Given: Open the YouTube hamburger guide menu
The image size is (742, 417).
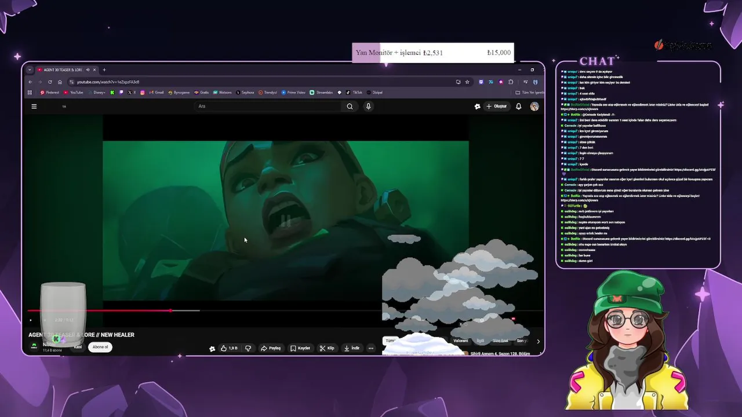Looking at the screenshot, I should [34, 107].
